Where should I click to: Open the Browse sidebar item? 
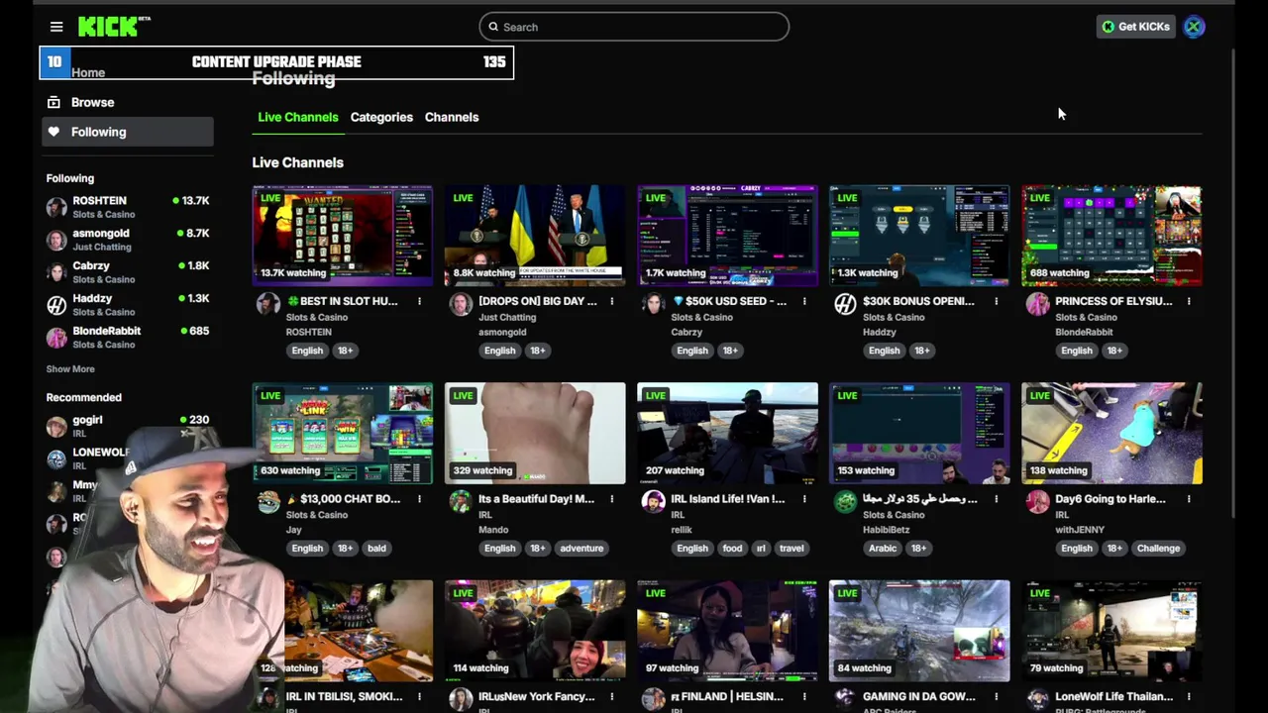[x=127, y=102]
